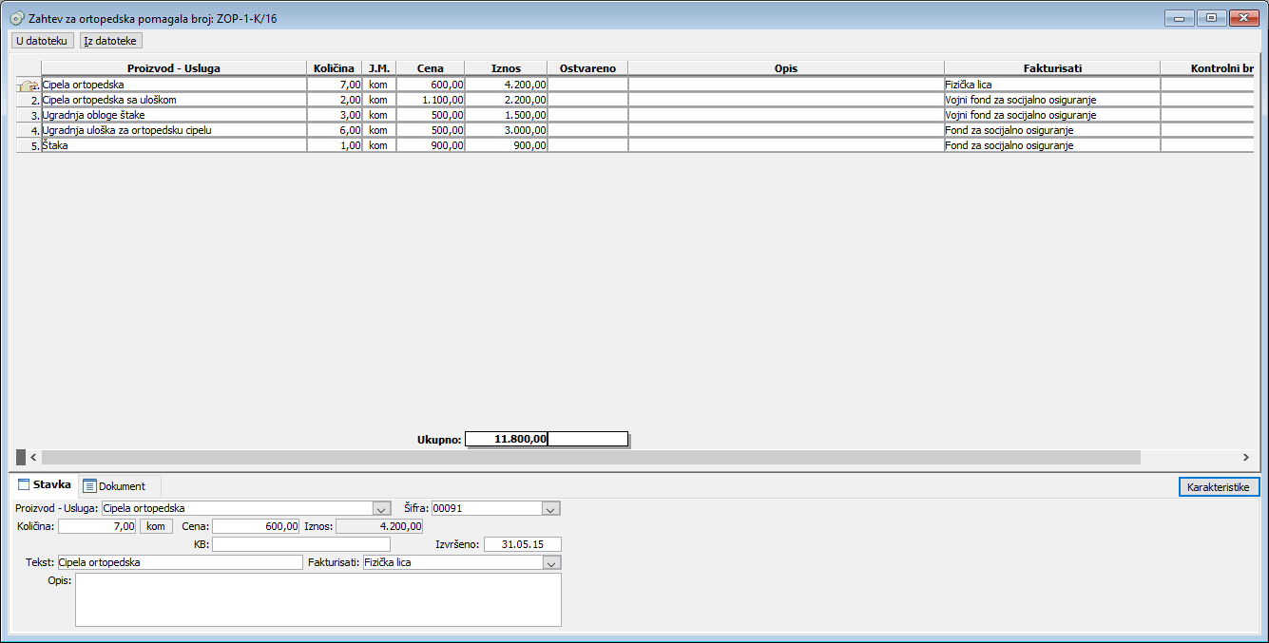Click Fakturisati cell of the Štaka row
The height and width of the screenshot is (643, 1269).
point(1051,145)
